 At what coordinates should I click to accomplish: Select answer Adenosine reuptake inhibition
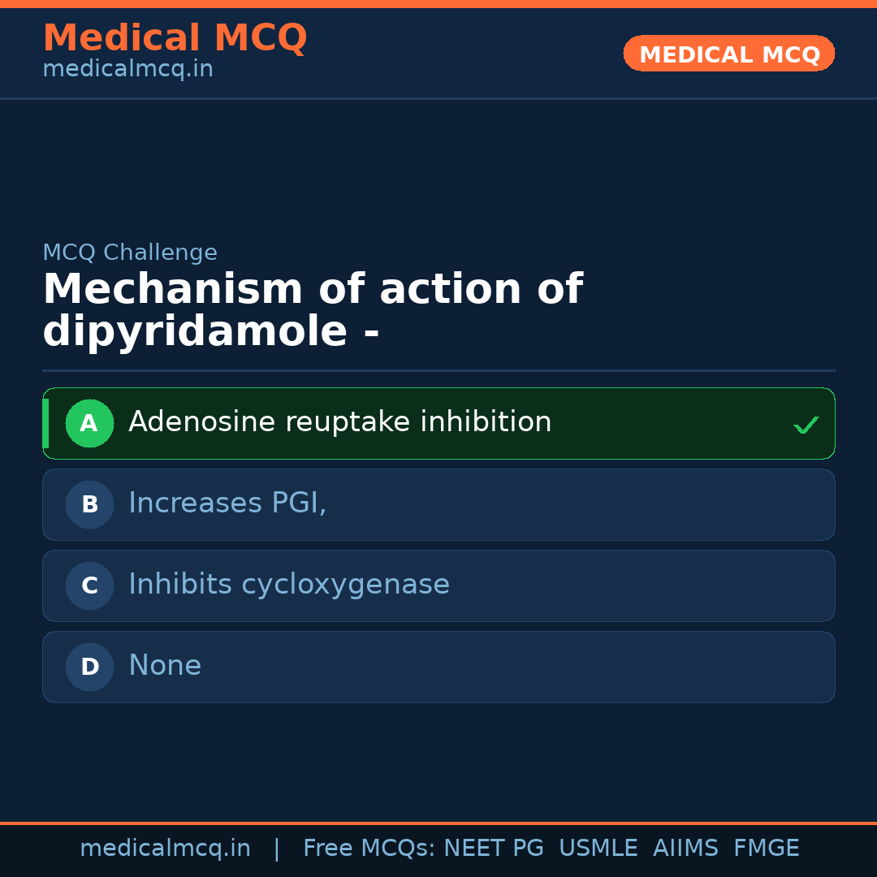tap(339, 422)
